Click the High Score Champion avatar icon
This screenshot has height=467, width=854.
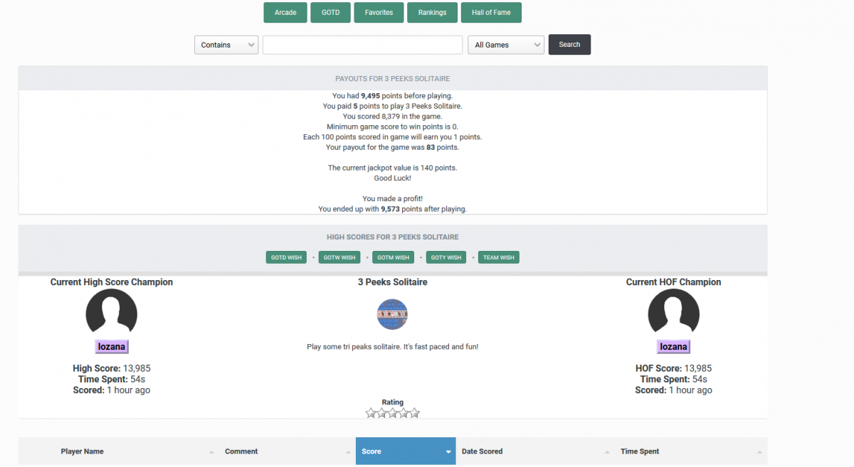tap(111, 312)
